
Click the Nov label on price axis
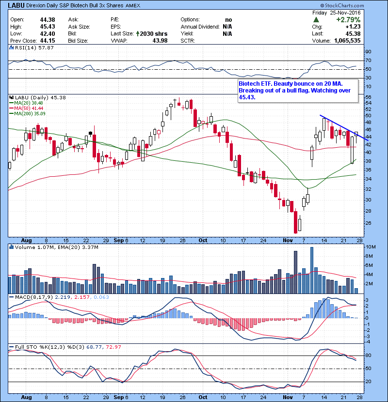pyautogui.click(x=288, y=241)
